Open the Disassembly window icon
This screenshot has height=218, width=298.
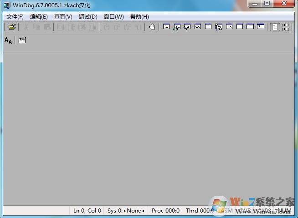coord(229,27)
